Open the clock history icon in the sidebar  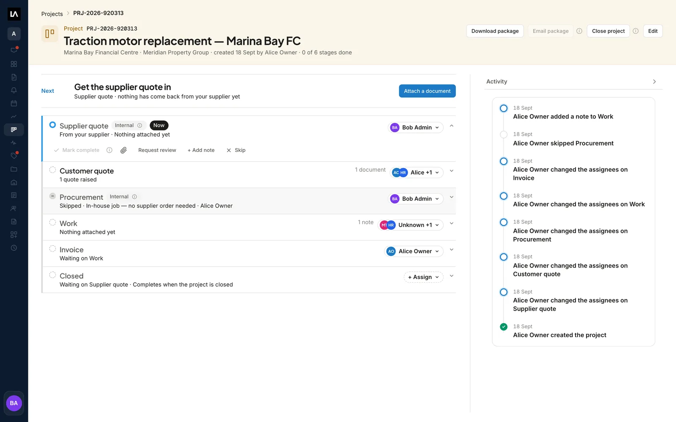pos(14,248)
